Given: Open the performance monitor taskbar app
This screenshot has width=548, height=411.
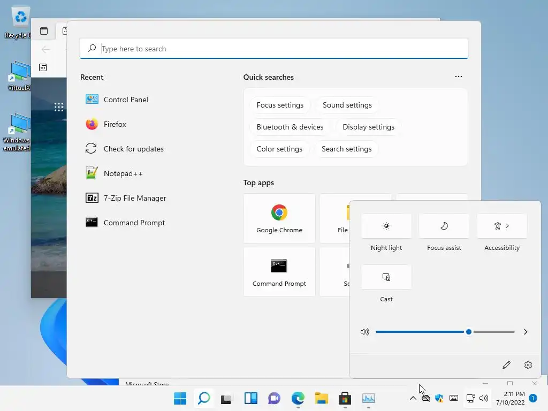Looking at the screenshot, I should pos(368,398).
